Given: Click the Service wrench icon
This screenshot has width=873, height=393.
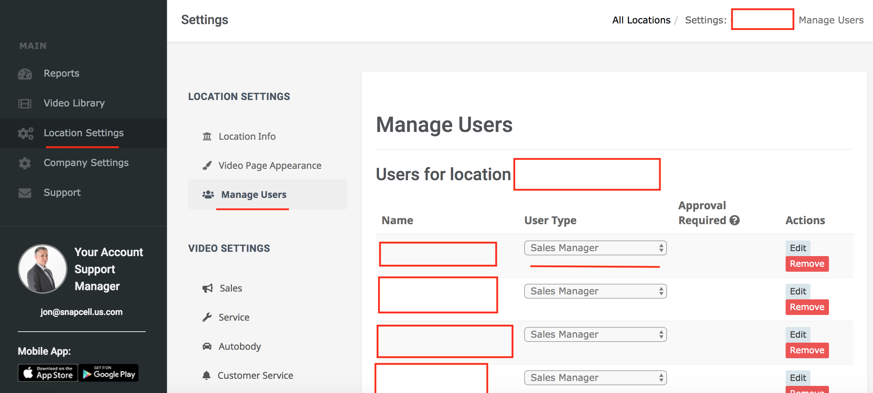Looking at the screenshot, I should 207,317.
